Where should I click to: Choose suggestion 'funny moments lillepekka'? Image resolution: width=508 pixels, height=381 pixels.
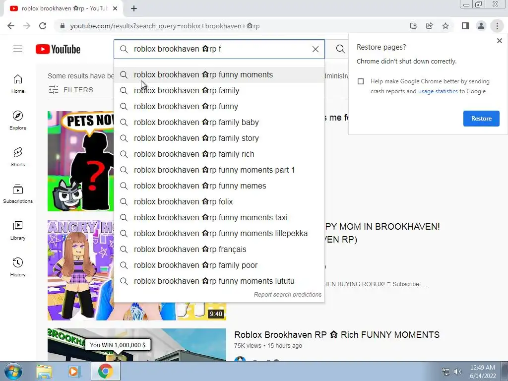pyautogui.click(x=219, y=234)
